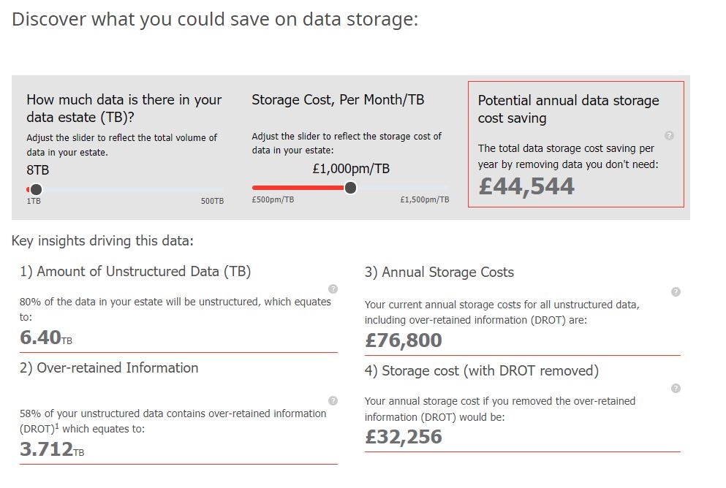Open the DROT footnote 1 superscript

pyautogui.click(x=57, y=426)
